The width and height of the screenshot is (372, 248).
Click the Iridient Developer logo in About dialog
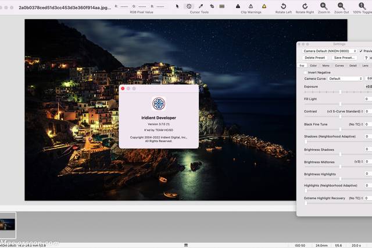[159, 104]
